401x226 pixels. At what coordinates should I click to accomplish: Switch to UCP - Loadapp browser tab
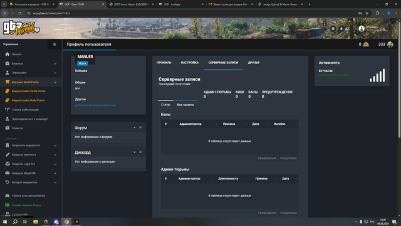tap(181, 4)
